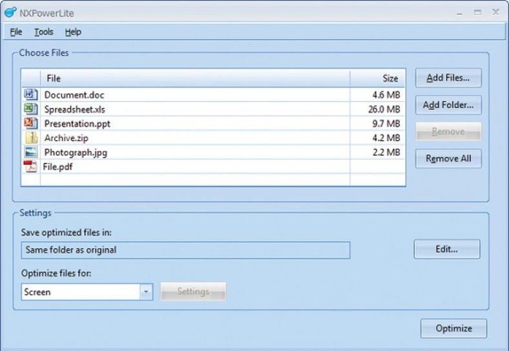
Task: Select the Photograph.jpg row
Action: click(x=213, y=152)
